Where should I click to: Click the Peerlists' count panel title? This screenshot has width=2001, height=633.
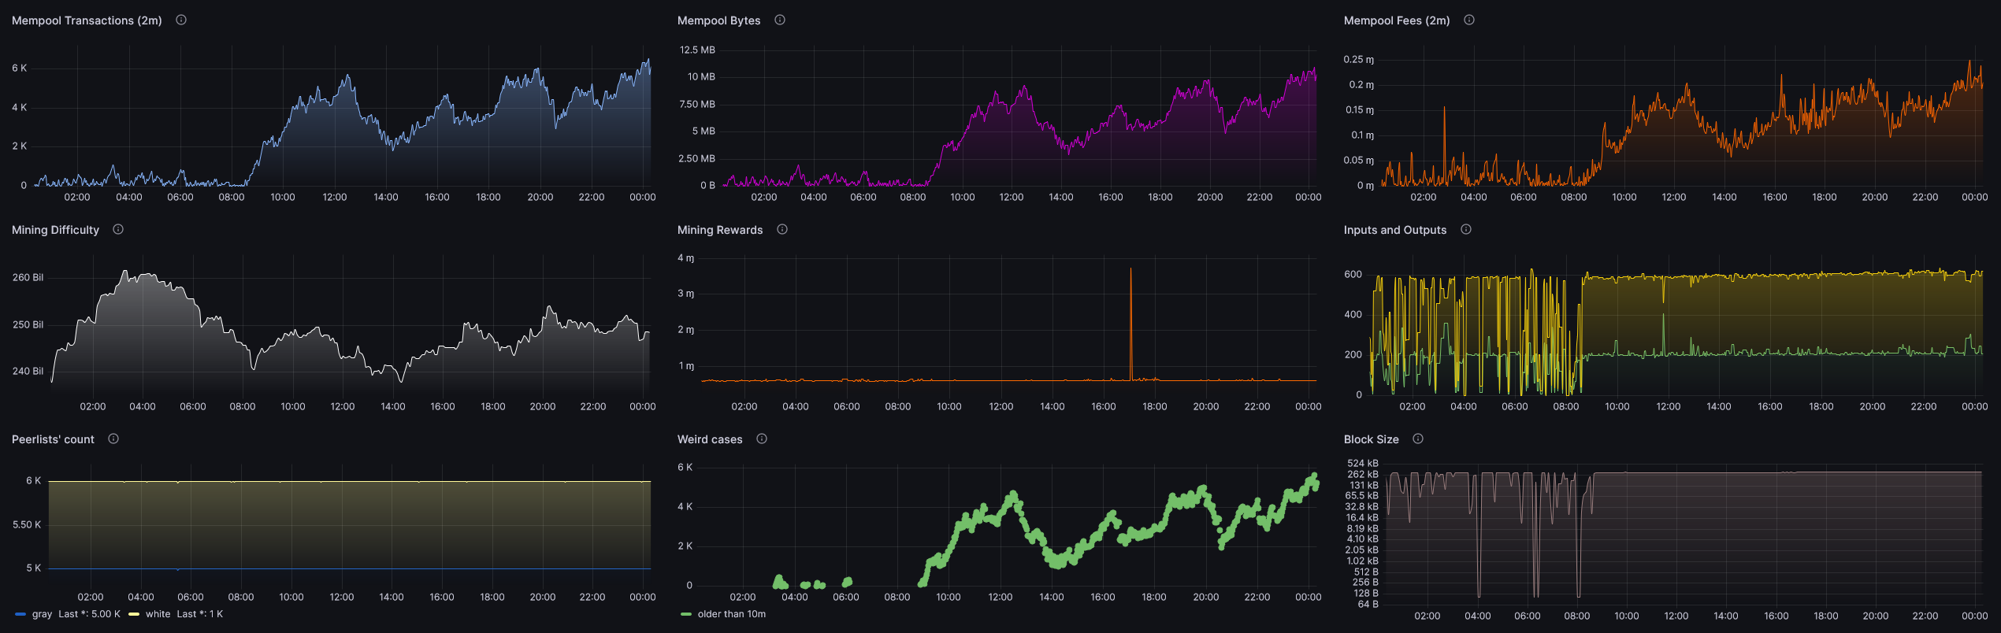pyautogui.click(x=53, y=439)
